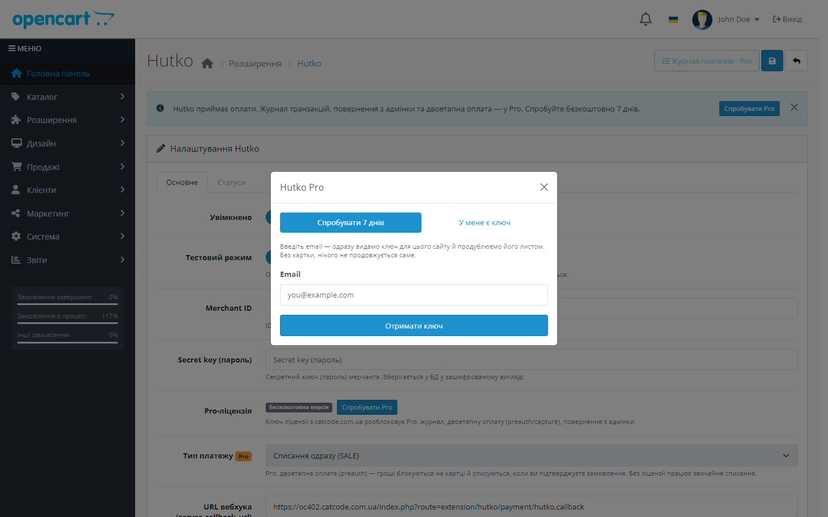Click the webhook URL field

532,507
